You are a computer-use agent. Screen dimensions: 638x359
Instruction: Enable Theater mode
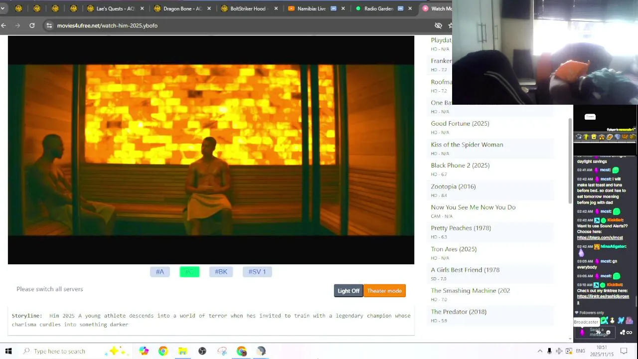[384, 291]
